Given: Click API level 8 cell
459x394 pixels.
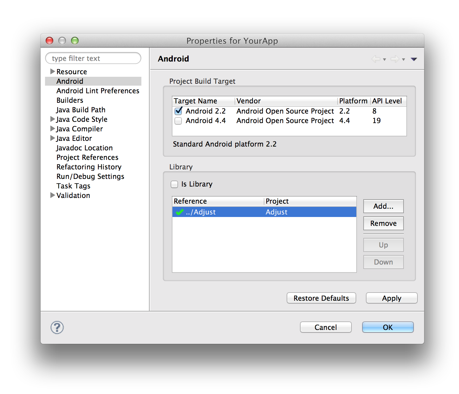Looking at the screenshot, I should 374,111.
